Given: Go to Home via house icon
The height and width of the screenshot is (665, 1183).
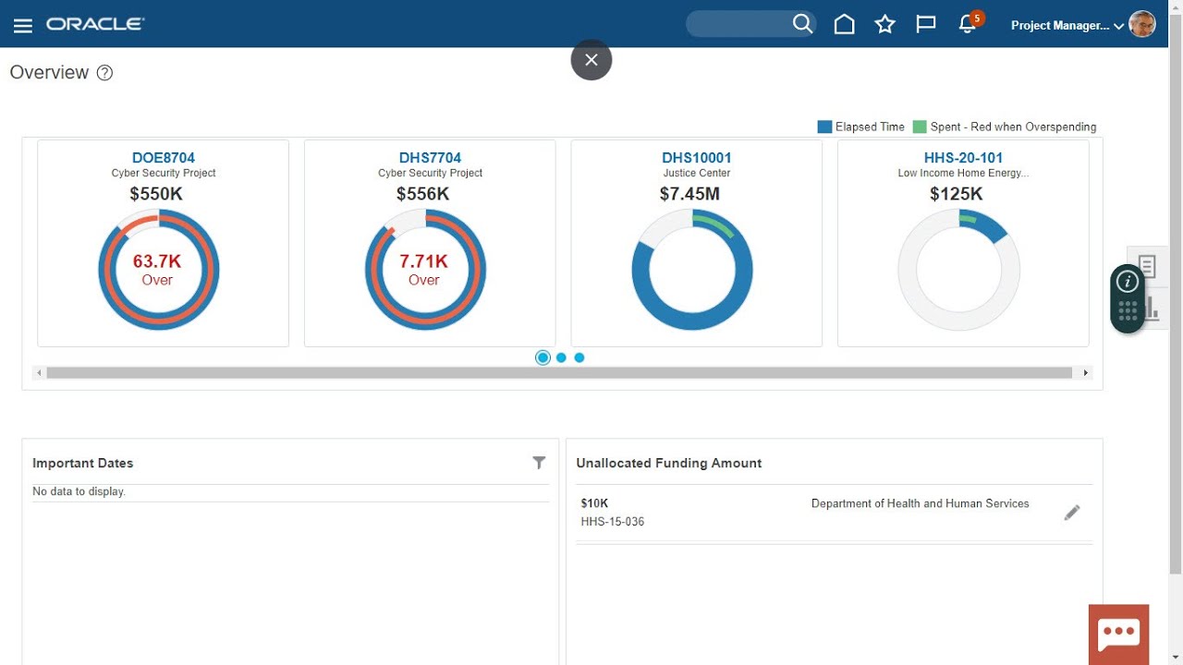Looking at the screenshot, I should point(844,24).
